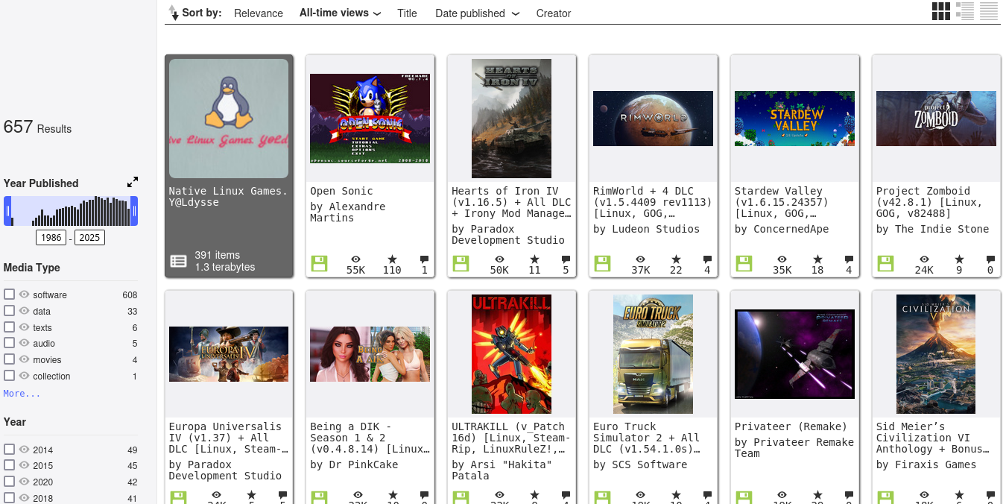Screen dimensions: 1006x504
Task: Open the Privateer (Remake) title link
Action: click(x=791, y=426)
